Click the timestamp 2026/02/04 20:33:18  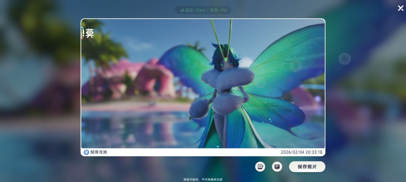301,152
